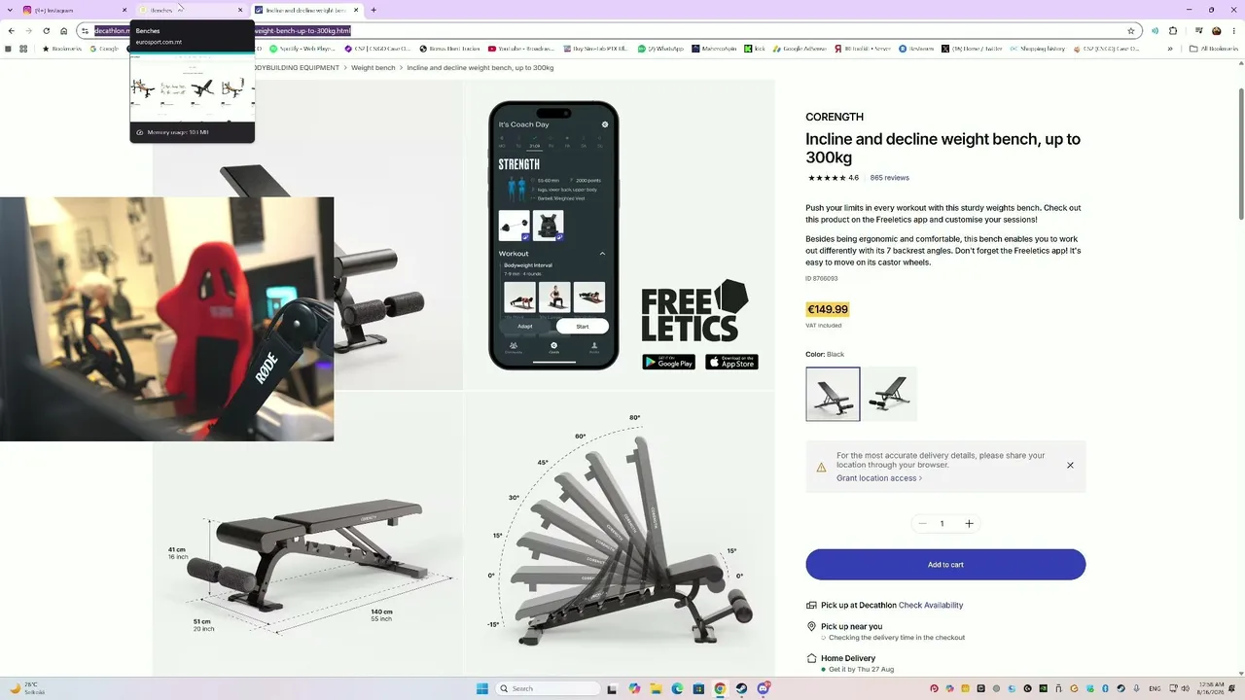Open the Weight bench breadcrumb link

(x=373, y=68)
